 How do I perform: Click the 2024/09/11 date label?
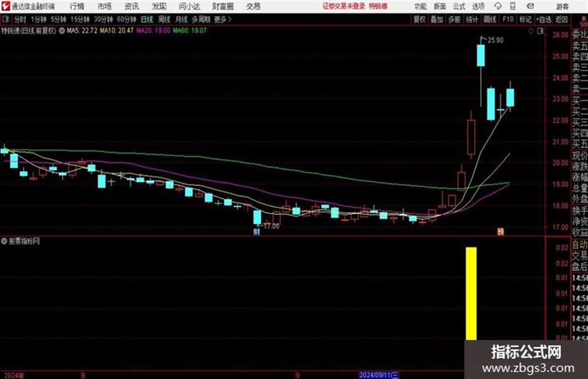coord(379,375)
